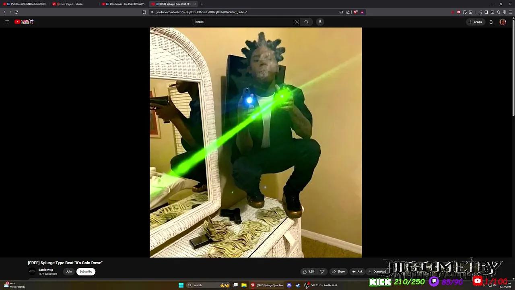Open Brave Rewards triangle icon

pos(362,12)
